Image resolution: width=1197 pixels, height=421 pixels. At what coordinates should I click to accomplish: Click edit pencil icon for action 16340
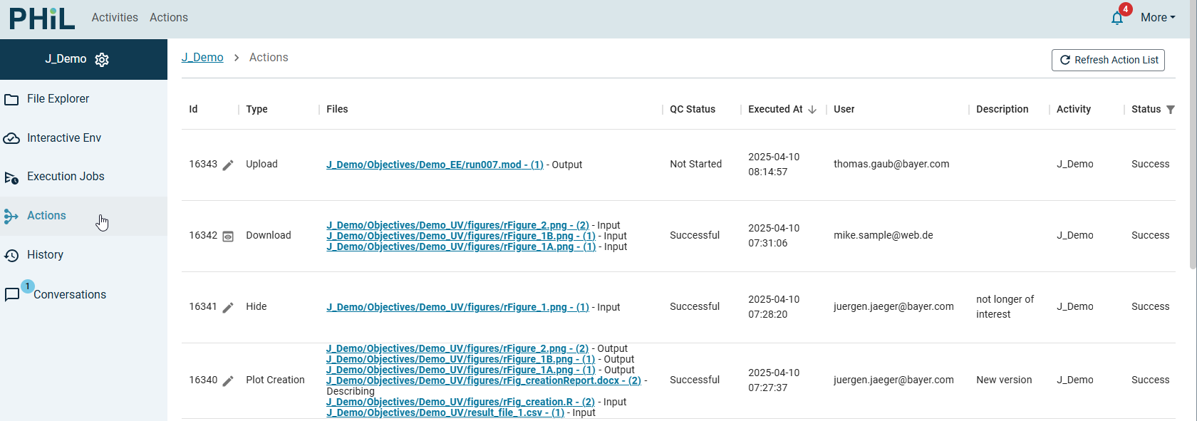228,381
